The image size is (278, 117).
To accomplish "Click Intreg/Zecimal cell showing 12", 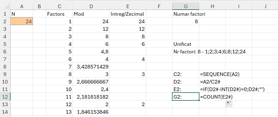I will 128,29.
